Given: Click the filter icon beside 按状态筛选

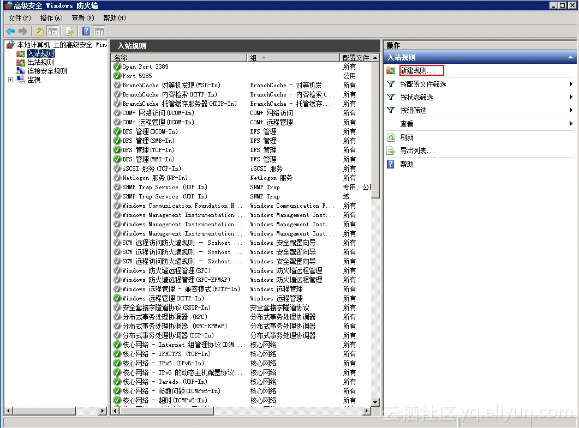Looking at the screenshot, I should pyautogui.click(x=391, y=97).
